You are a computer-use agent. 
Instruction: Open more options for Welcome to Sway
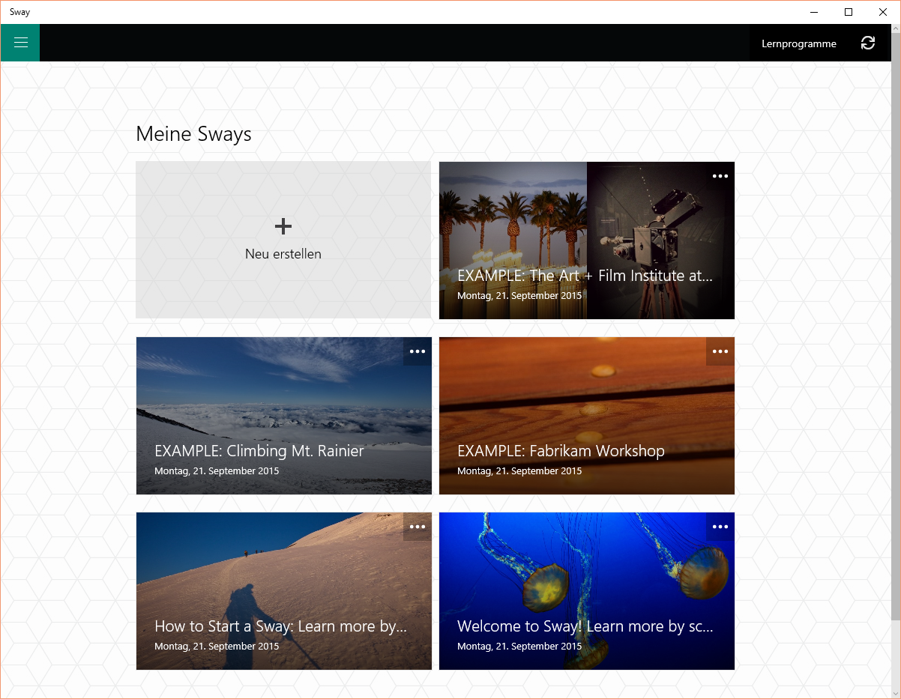(x=720, y=527)
